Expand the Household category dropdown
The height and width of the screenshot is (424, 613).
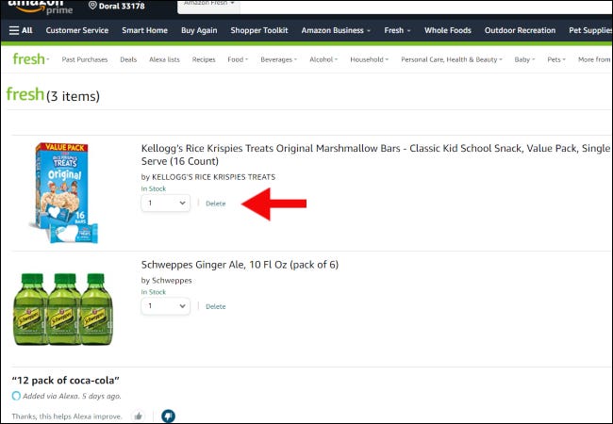click(x=370, y=59)
